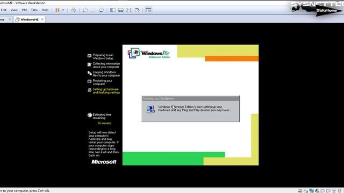
Task: Click the Setting up Hardware dialog title
Action: [x=159, y=99]
